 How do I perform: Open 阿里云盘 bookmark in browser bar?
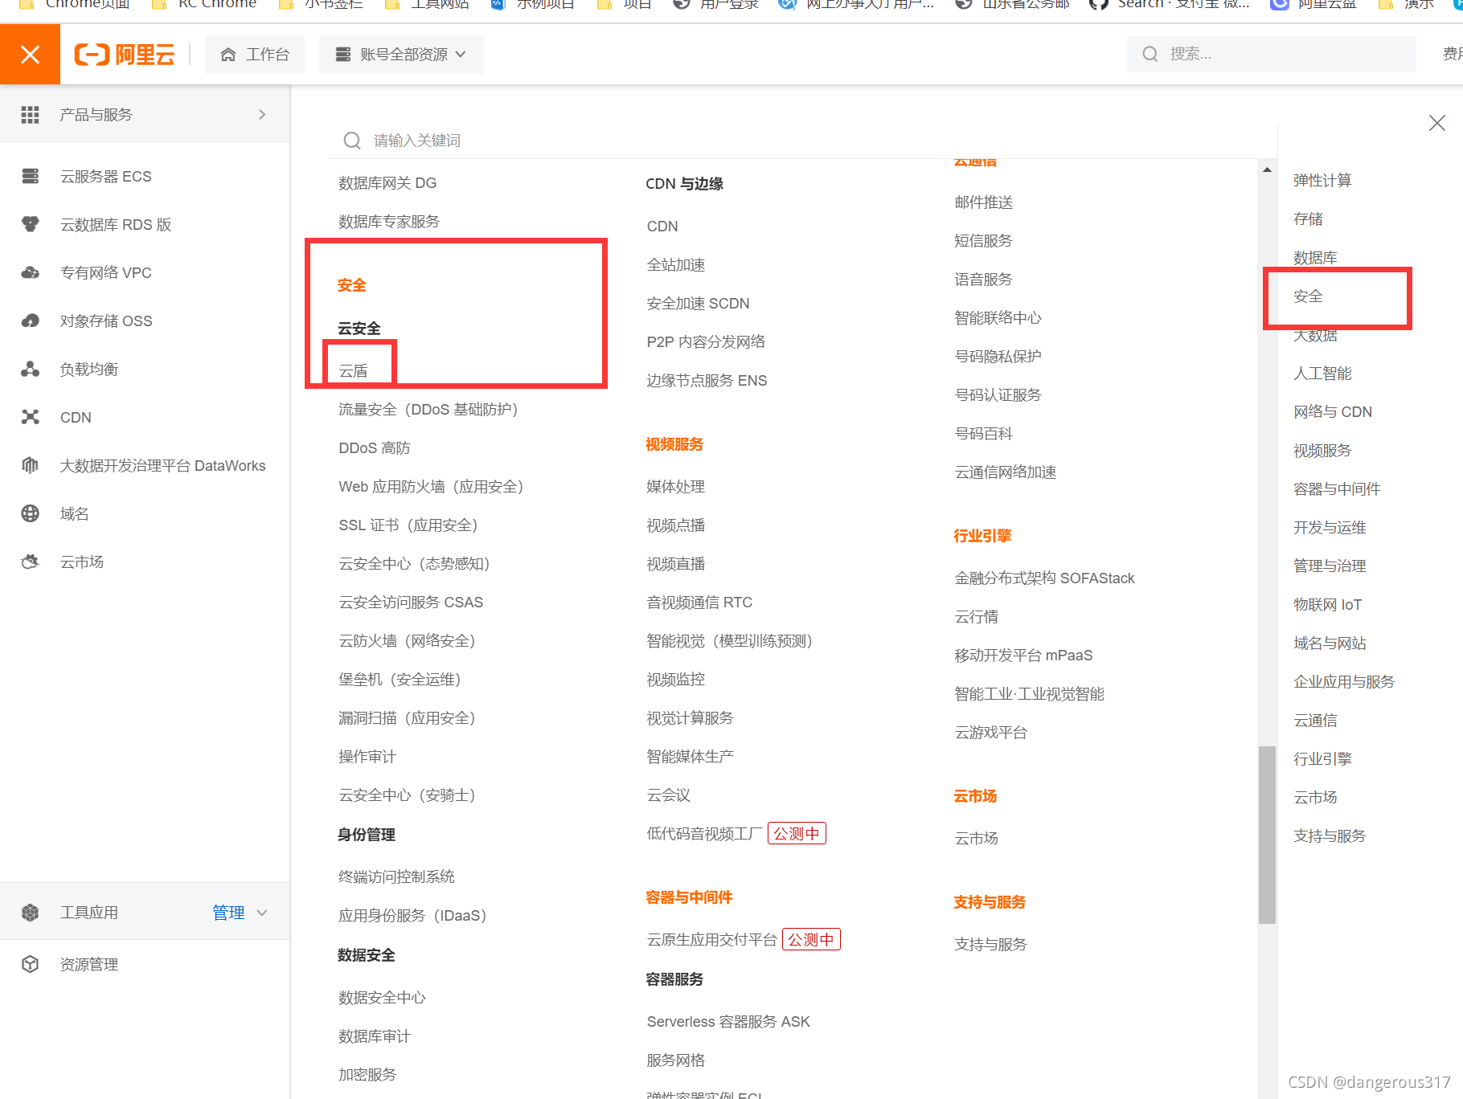click(x=1313, y=5)
